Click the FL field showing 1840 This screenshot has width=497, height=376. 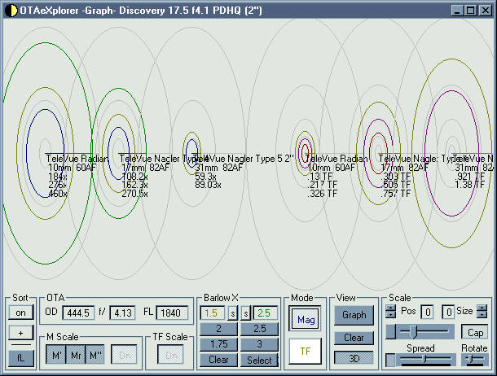coord(172,313)
